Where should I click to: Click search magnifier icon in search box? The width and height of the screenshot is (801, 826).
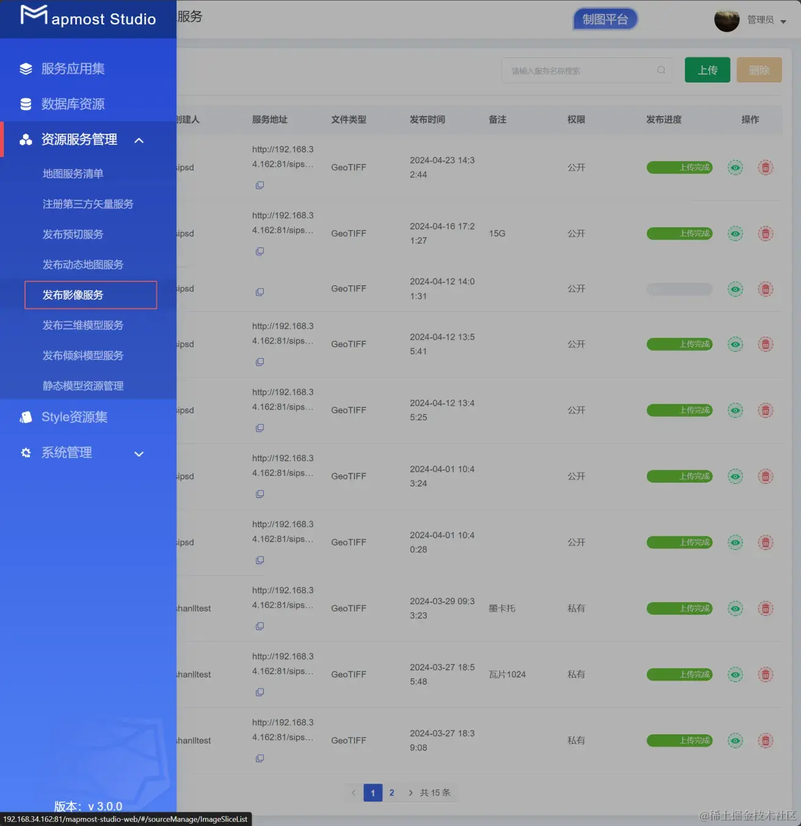[x=661, y=70]
